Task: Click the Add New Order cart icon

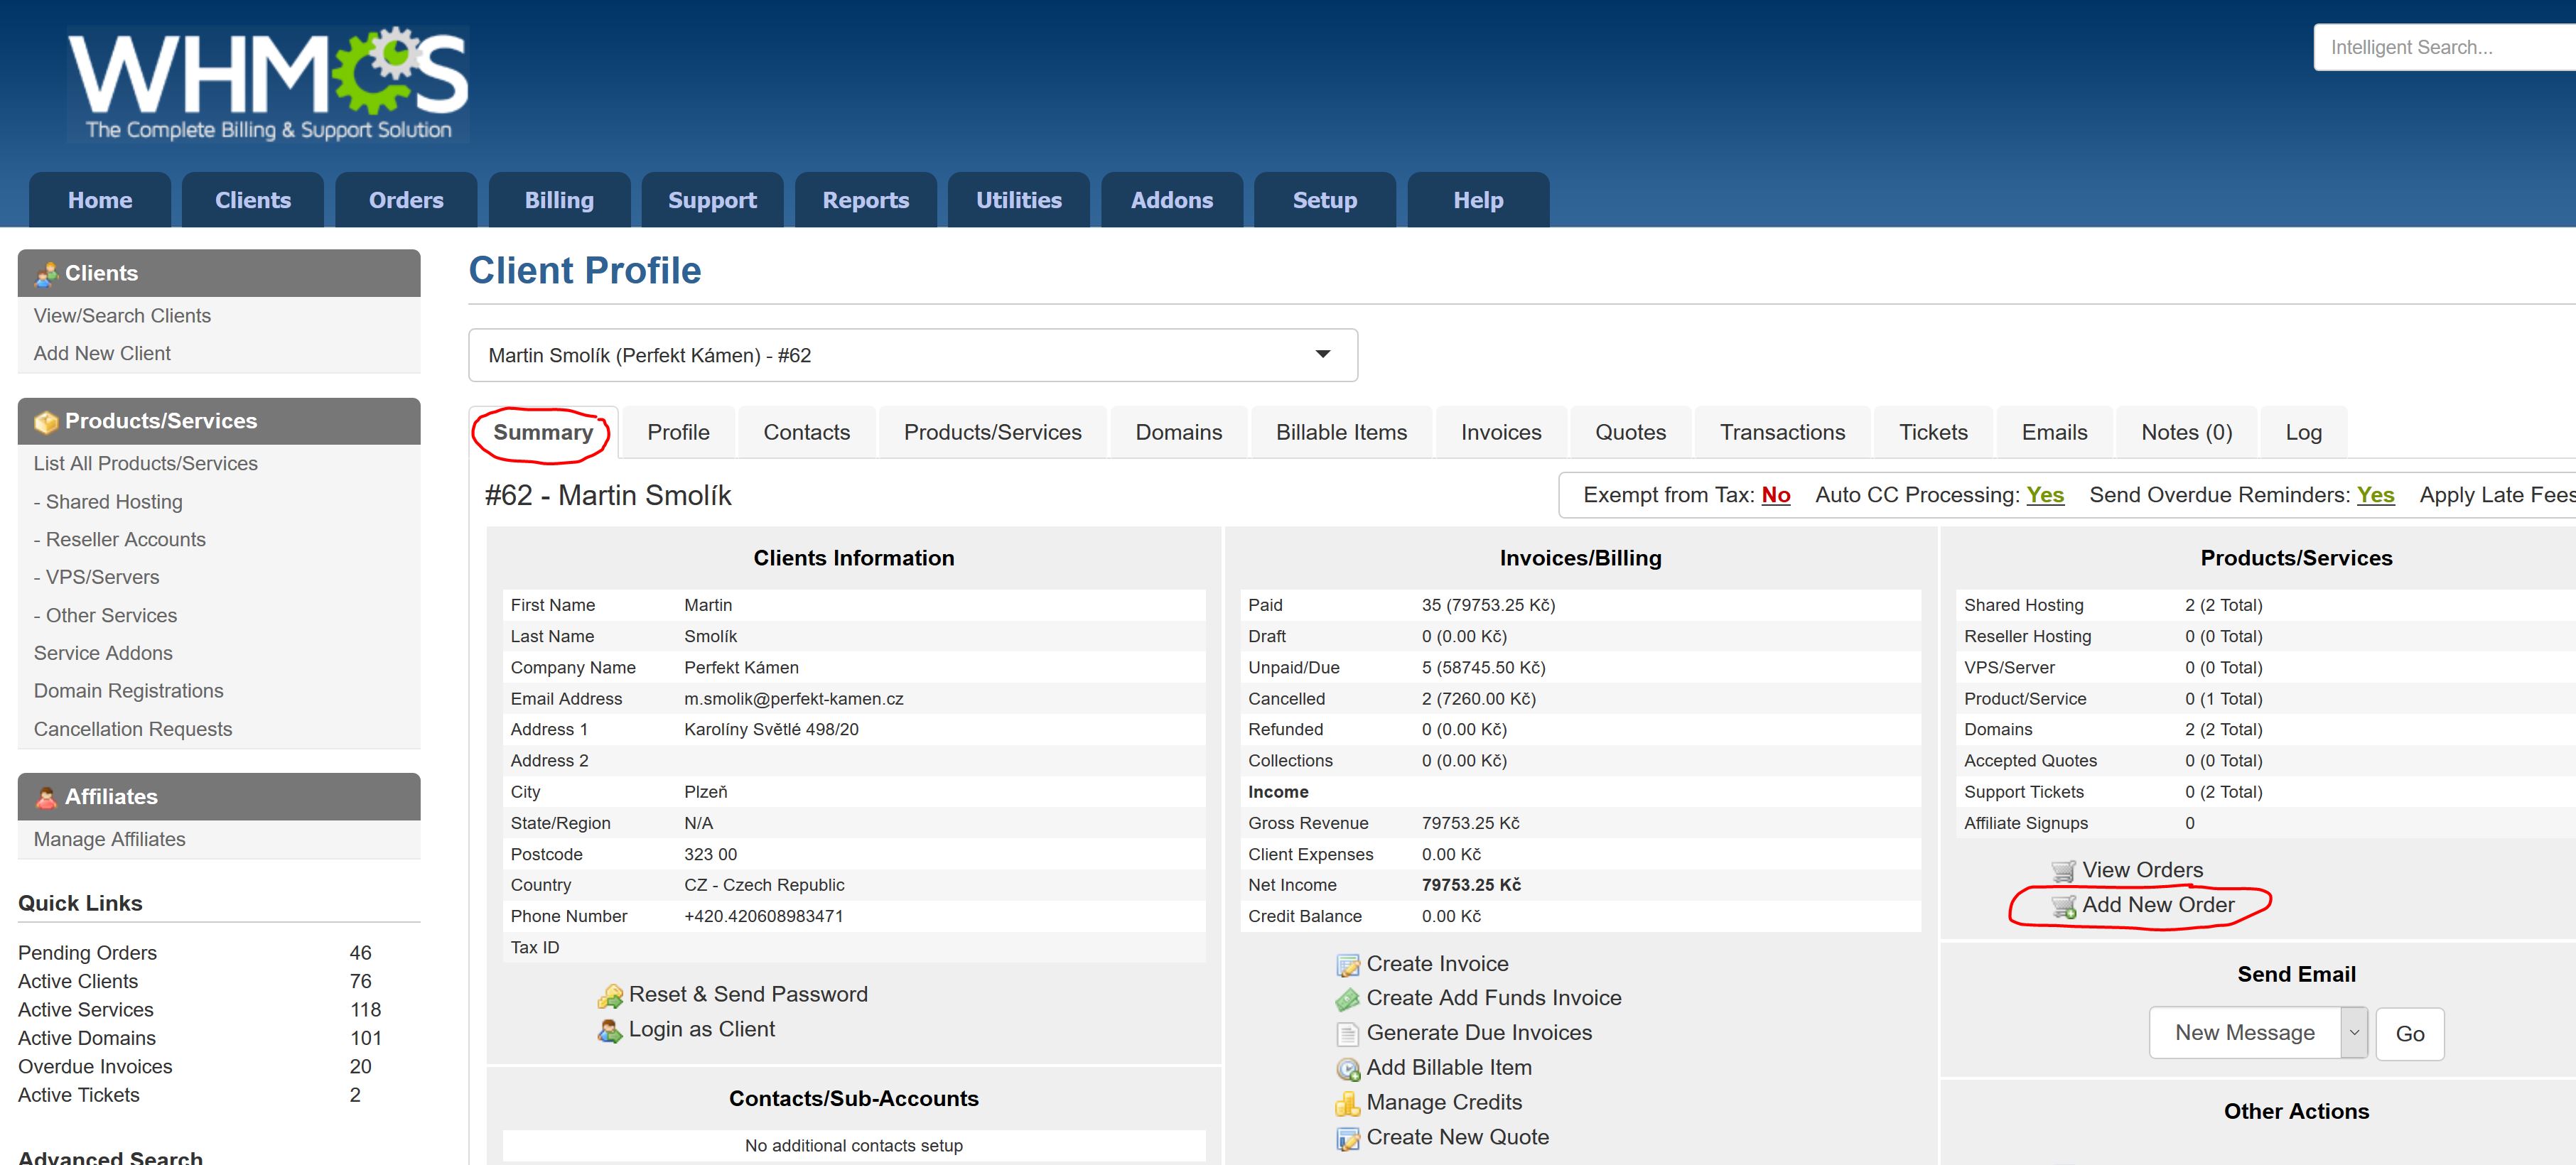Action: (x=2063, y=906)
